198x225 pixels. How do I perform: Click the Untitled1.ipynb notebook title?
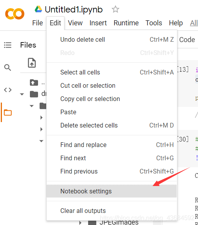(74, 10)
